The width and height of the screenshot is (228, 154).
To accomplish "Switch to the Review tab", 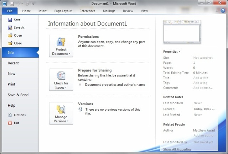I will pos(128,11).
